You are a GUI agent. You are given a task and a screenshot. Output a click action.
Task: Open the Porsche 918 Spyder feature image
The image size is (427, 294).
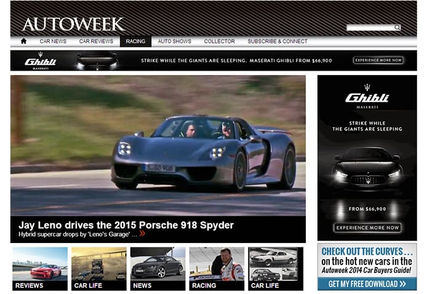pos(158,146)
